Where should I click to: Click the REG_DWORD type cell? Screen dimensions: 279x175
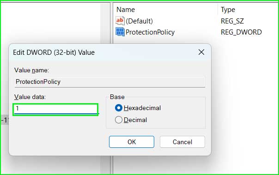241,32
